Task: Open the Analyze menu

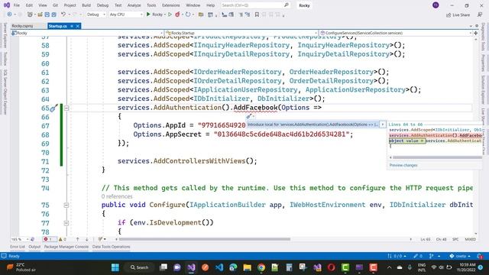Action: click(134, 5)
